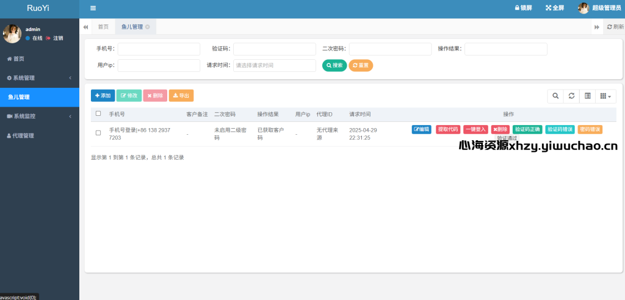The height and width of the screenshot is (300, 625).
Task: Click the green 搜索 button
Action: [334, 65]
